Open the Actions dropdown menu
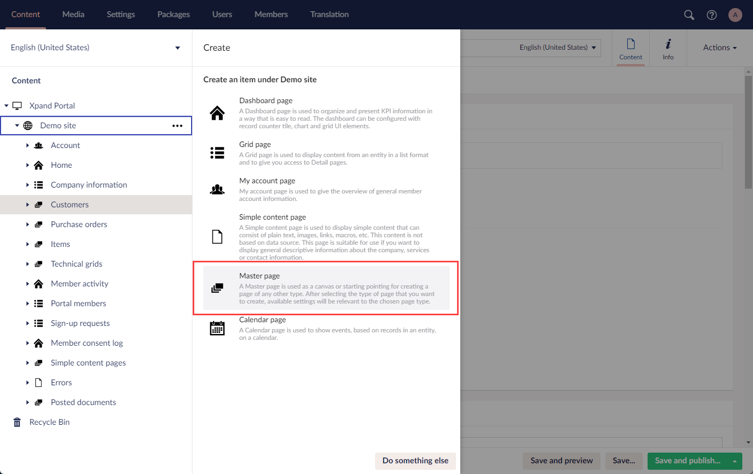Screen dimensions: 753x474 pos(720,48)
